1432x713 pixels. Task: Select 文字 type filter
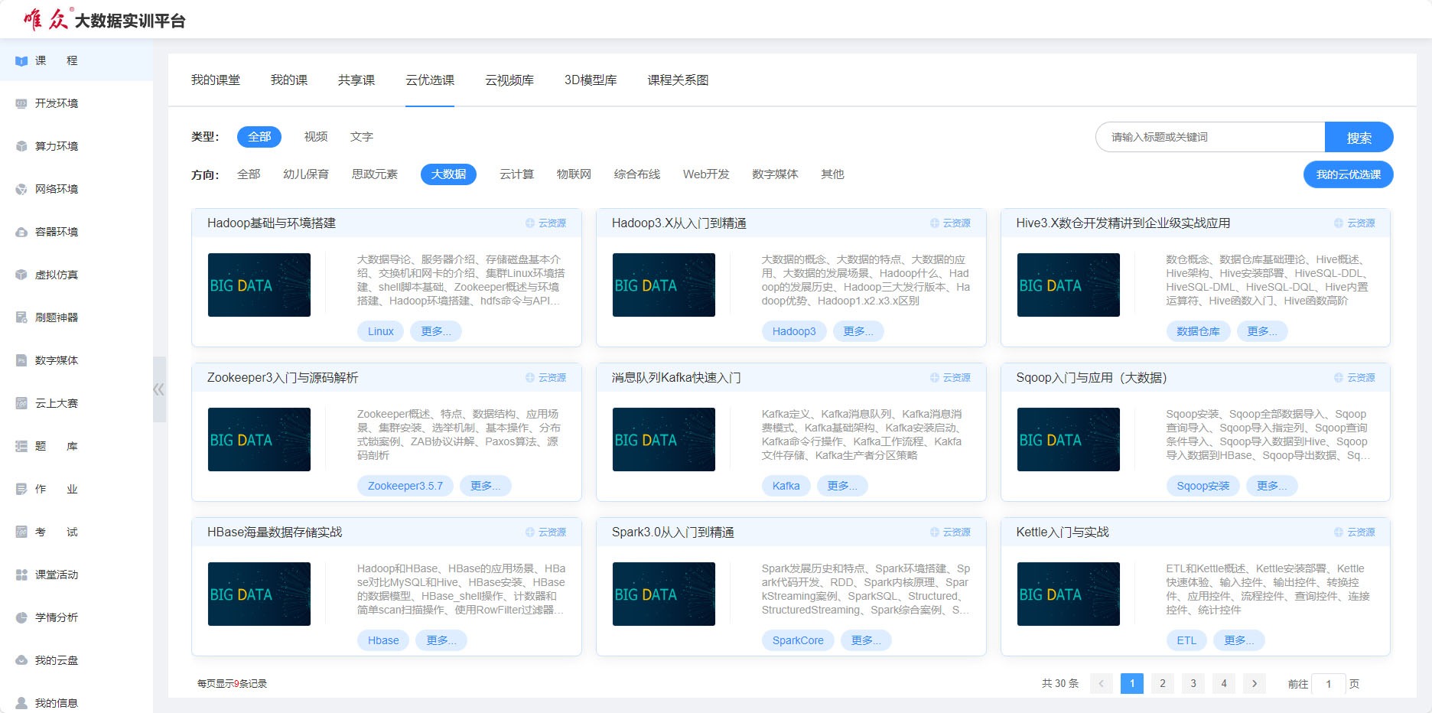[362, 137]
